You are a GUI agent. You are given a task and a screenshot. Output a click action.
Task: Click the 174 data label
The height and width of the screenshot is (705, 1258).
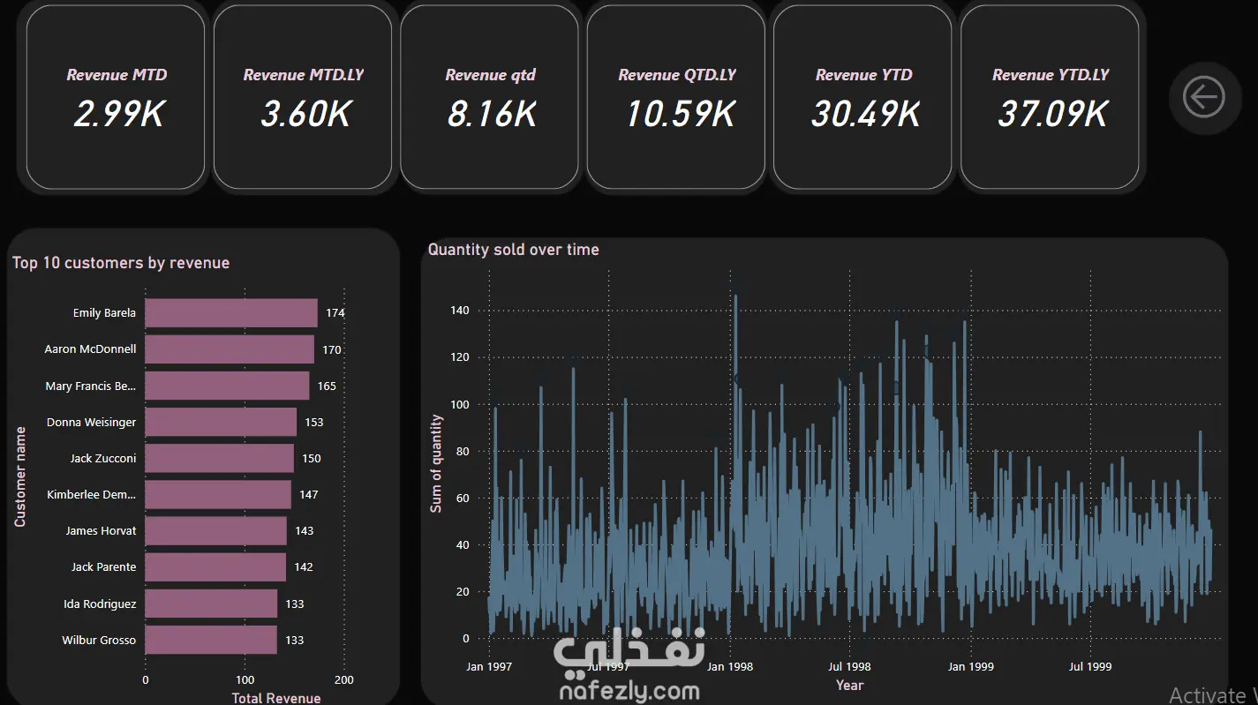(335, 313)
